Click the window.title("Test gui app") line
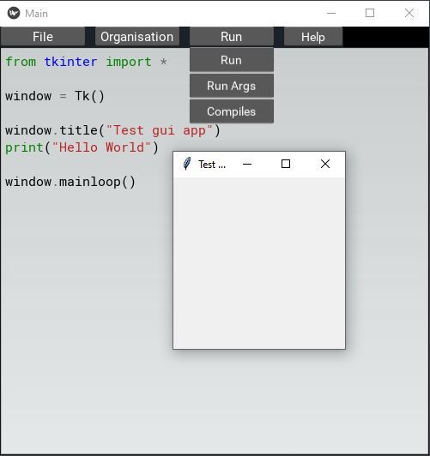Viewport: 430px width, 456px height. (x=112, y=130)
